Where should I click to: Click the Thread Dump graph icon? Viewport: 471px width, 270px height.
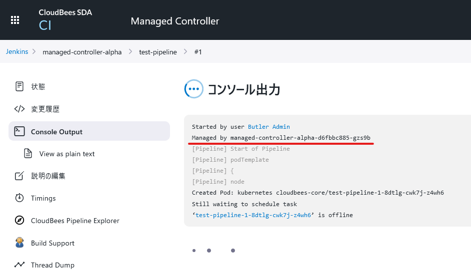19,265
